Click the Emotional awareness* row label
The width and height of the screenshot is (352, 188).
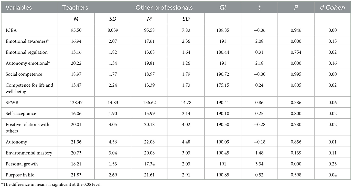coord(25,41)
